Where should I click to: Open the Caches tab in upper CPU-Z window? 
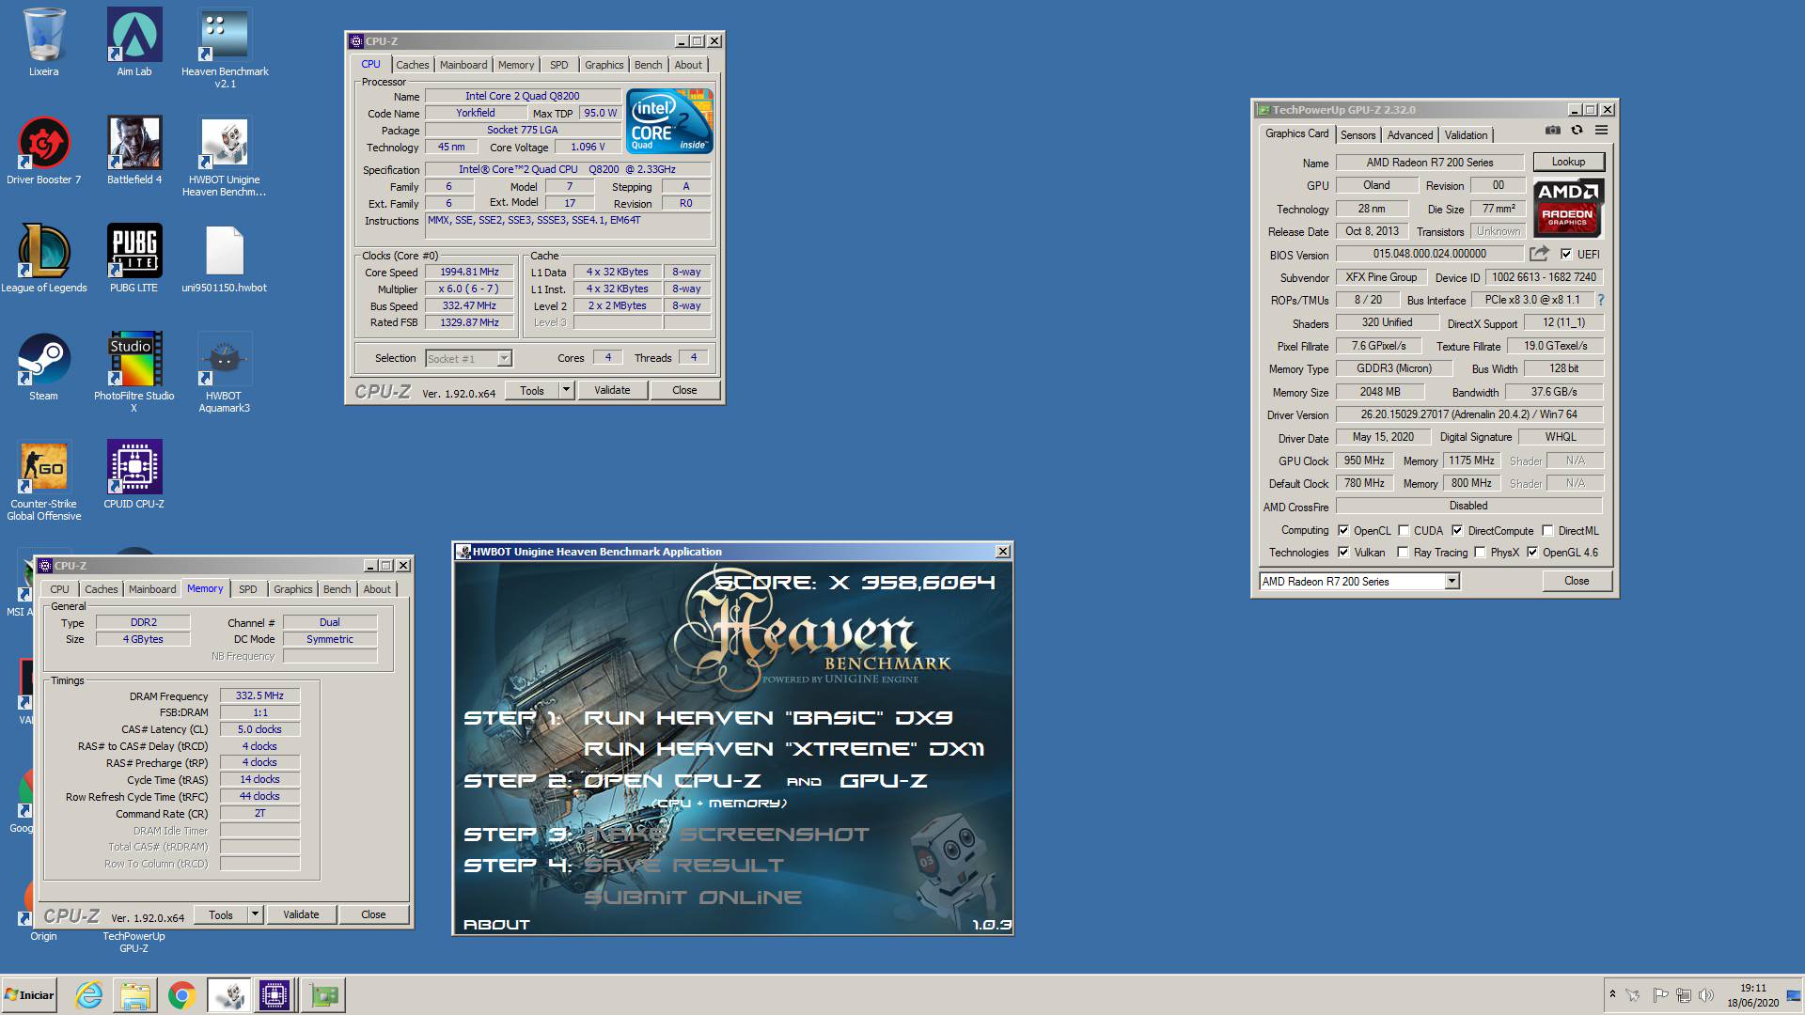pyautogui.click(x=412, y=65)
